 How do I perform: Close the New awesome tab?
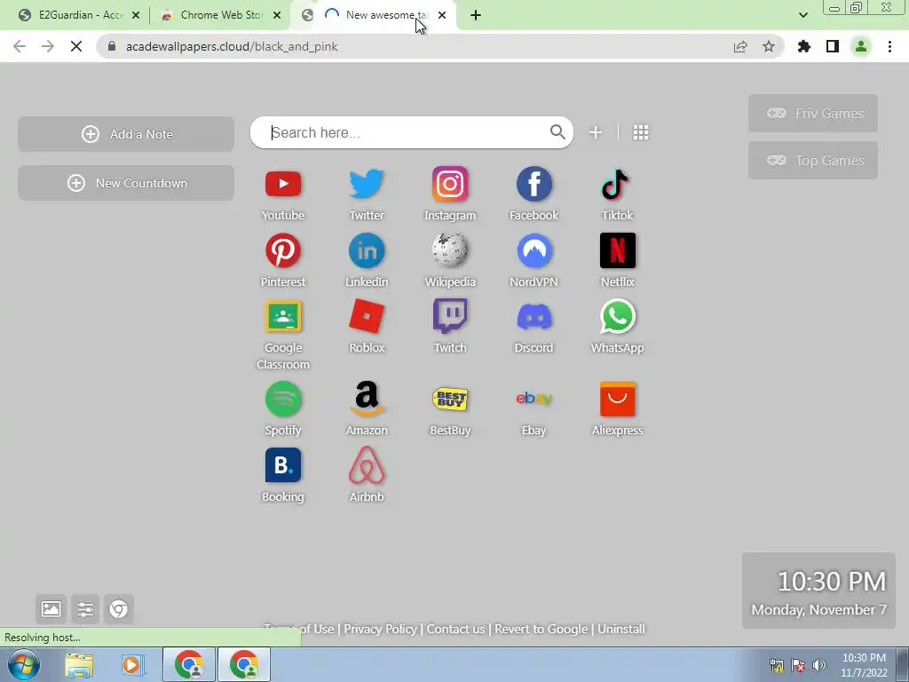click(x=442, y=15)
